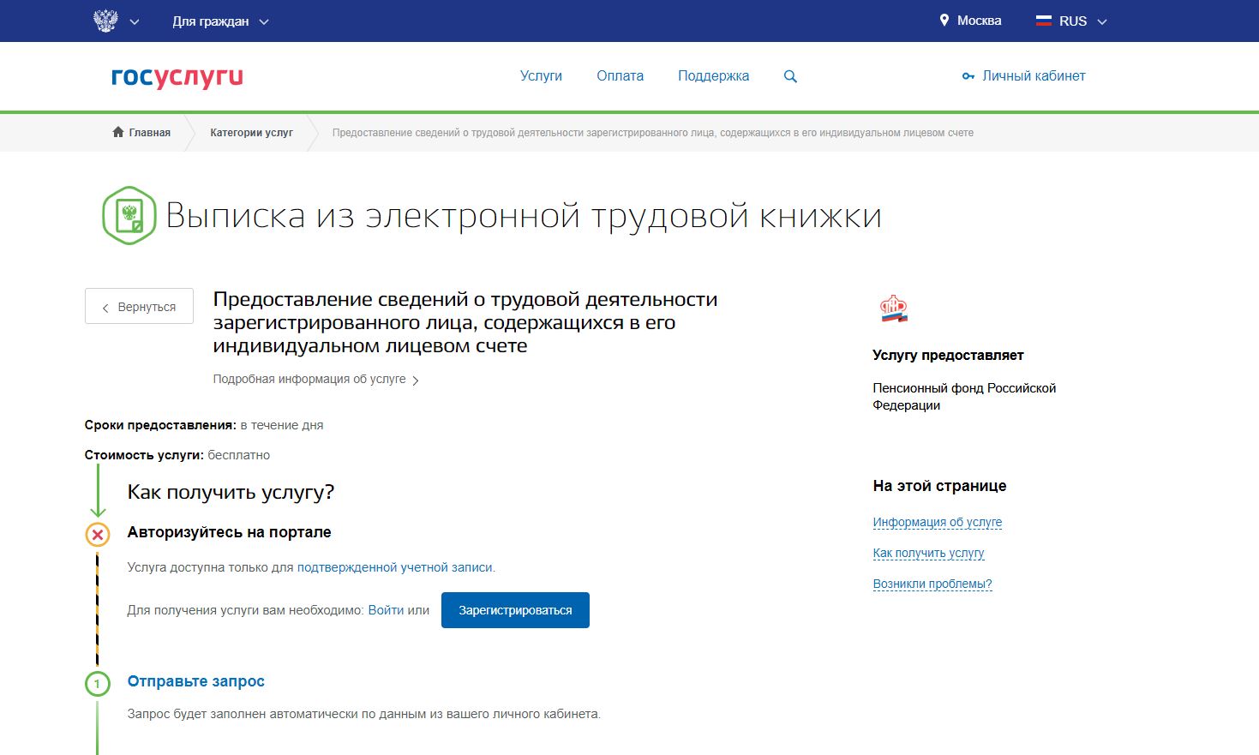The image size is (1259, 755).
Task: Click the Russian coat of arms emblem icon
Action: coord(105,21)
